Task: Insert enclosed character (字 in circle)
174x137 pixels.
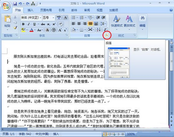Action: click(53, 30)
